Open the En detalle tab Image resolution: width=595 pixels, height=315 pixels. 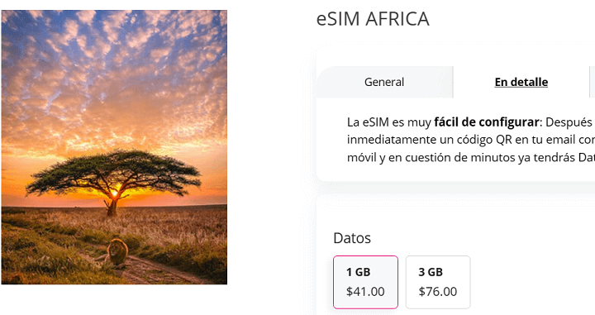coord(521,82)
